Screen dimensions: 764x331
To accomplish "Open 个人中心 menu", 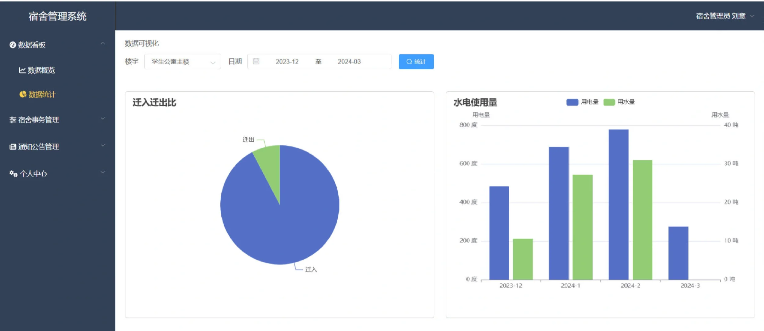I will pos(57,174).
